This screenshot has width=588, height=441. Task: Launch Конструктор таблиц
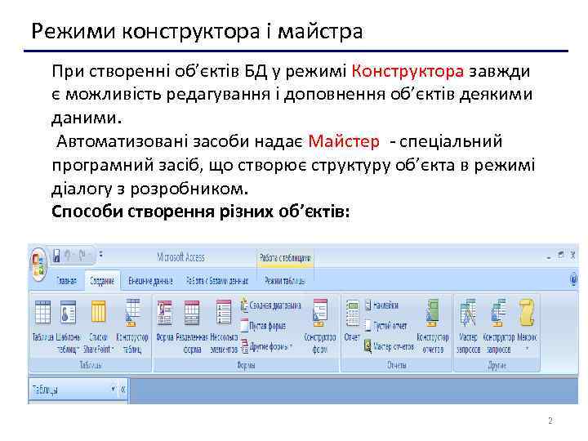(x=132, y=326)
